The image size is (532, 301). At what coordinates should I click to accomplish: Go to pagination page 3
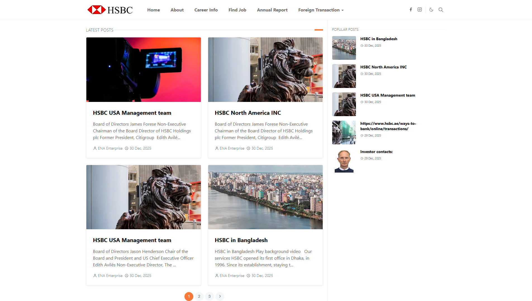[210, 296]
